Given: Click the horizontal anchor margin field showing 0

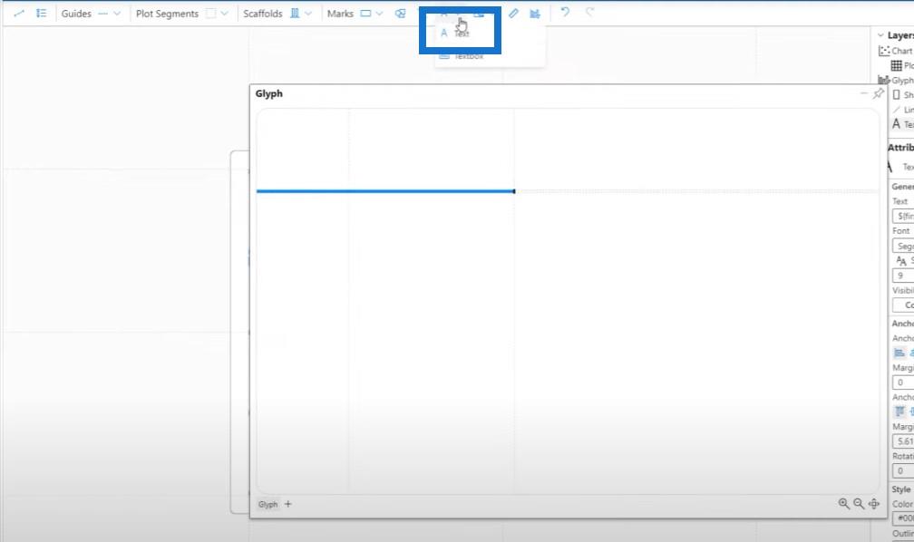Looking at the screenshot, I should (903, 382).
